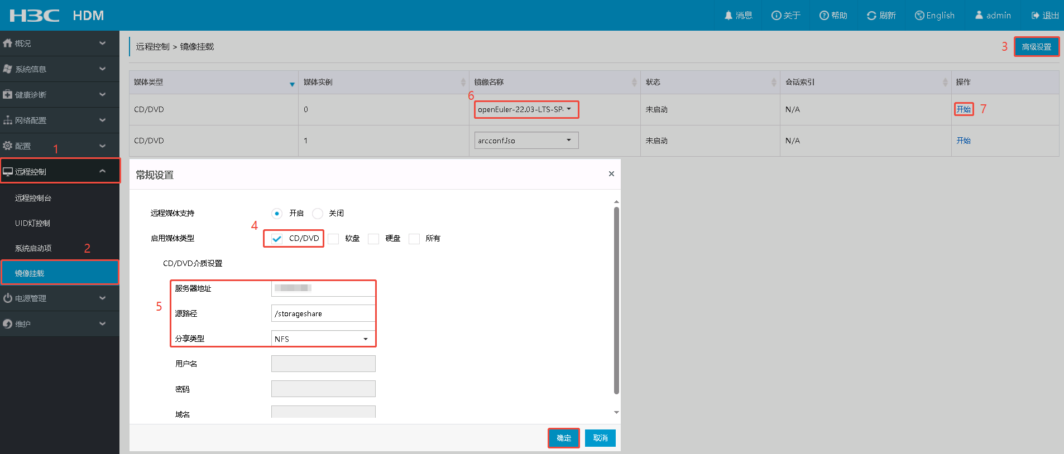Open notifications bell icon
Screen dimensions: 1064x454
pyautogui.click(x=728, y=16)
